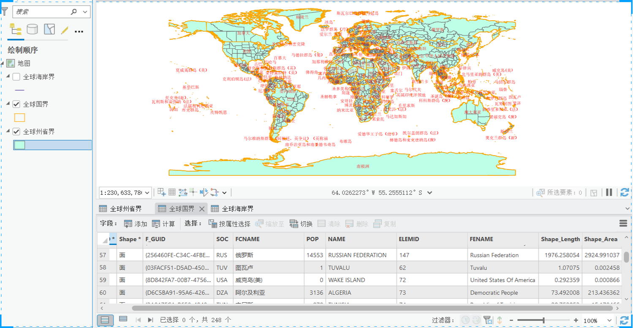The height and width of the screenshot is (328, 633).
Task: Collapse 全球州省界 layer legend
Action: coord(8,132)
